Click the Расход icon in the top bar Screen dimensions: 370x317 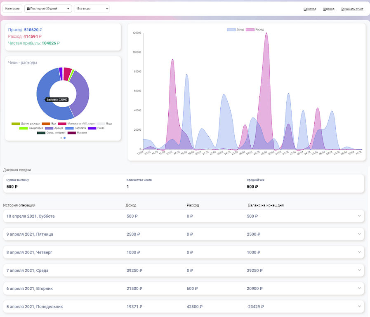(305, 9)
